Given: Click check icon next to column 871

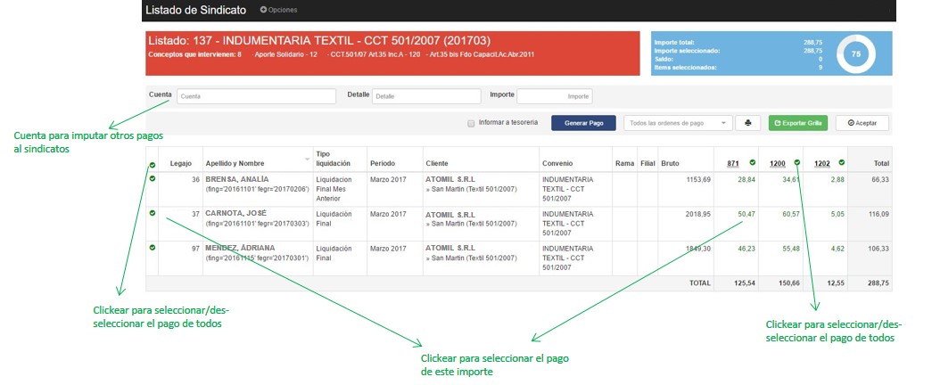Looking at the screenshot, I should [752, 162].
